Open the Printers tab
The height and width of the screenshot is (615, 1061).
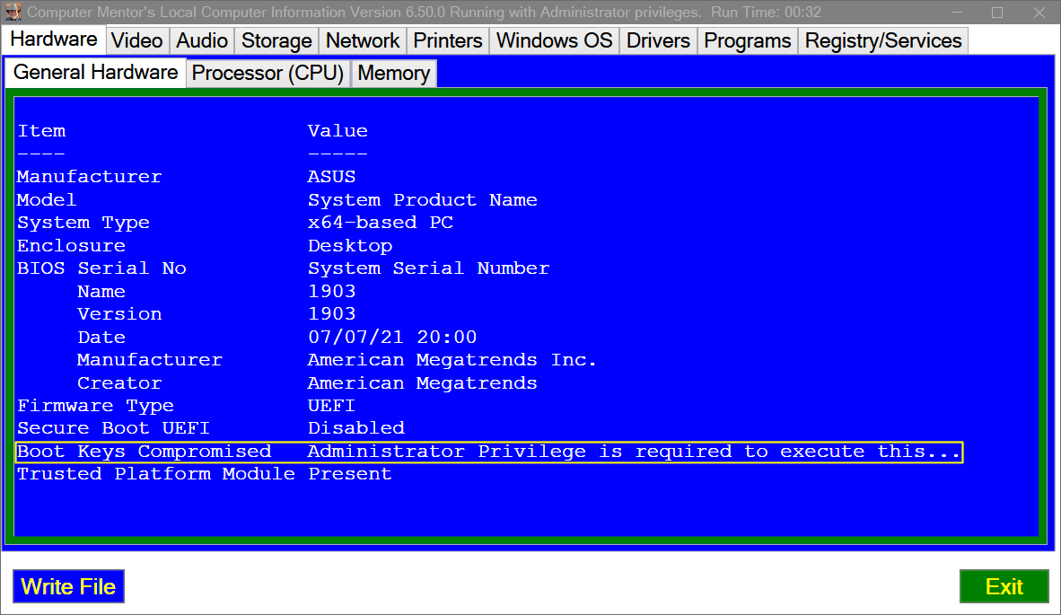(x=448, y=41)
